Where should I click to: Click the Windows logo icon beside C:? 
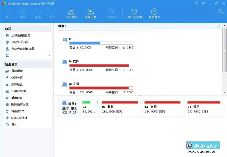65,40
